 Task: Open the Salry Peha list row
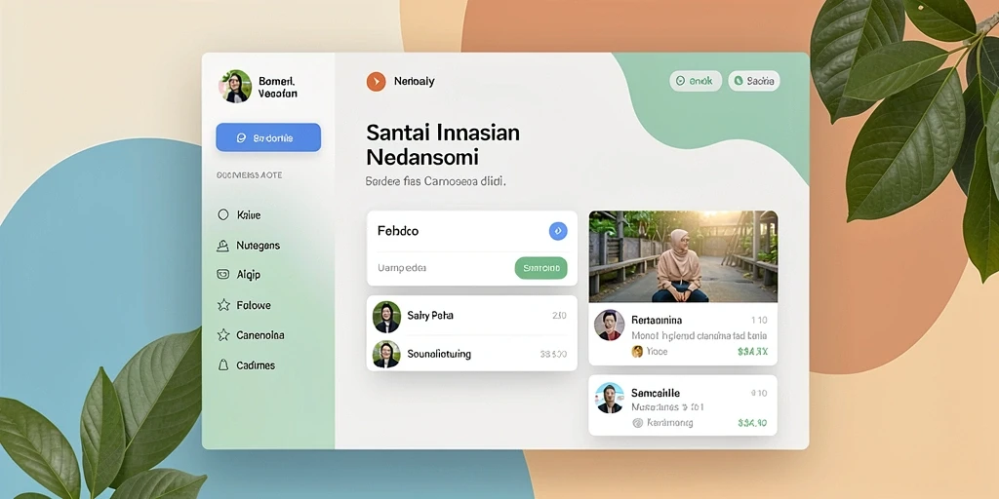coord(471,316)
